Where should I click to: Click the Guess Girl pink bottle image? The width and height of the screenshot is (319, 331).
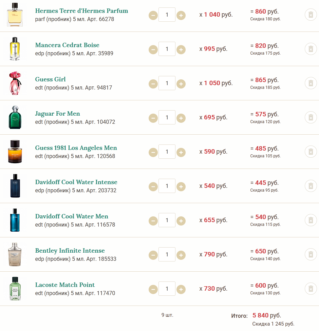(15, 83)
